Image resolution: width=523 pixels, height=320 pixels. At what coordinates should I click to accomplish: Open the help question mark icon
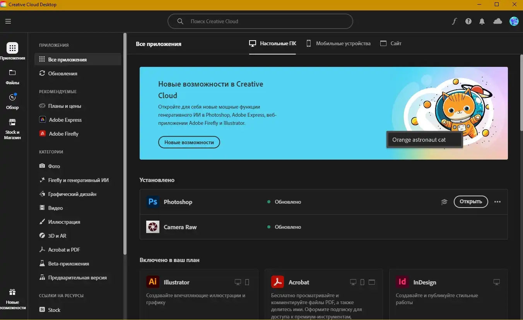tap(468, 21)
